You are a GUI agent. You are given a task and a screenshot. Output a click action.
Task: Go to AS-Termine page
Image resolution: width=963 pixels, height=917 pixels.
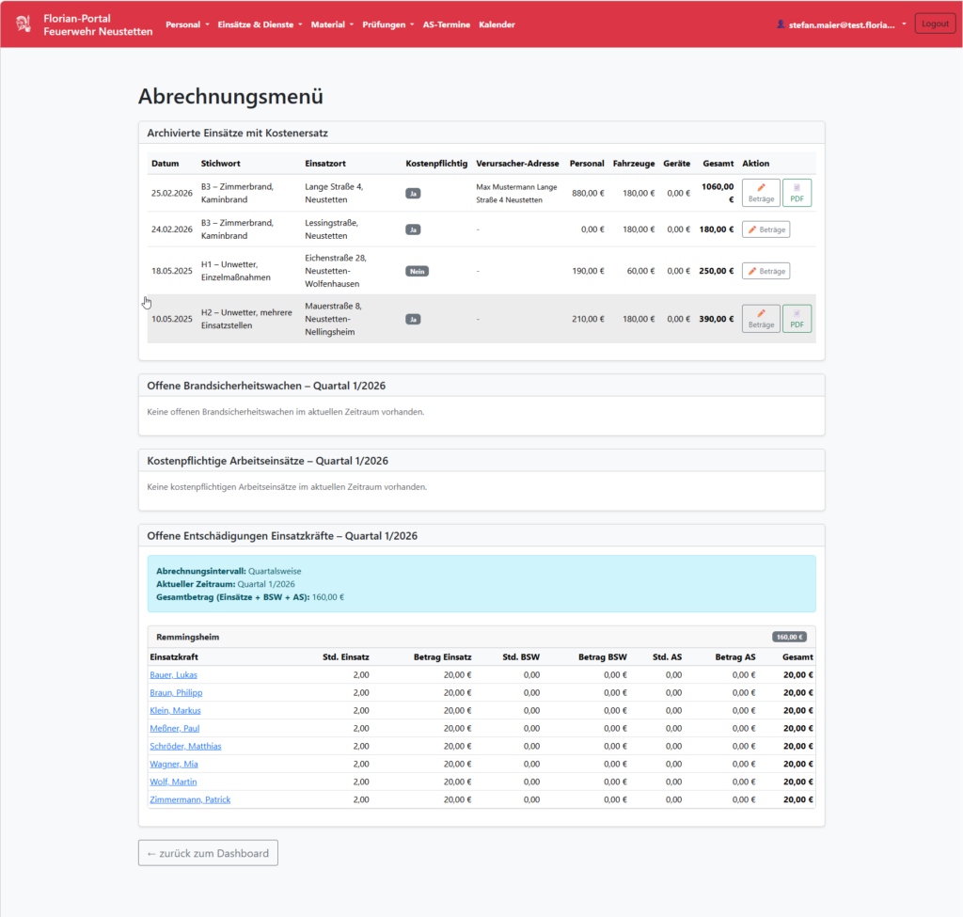click(x=446, y=24)
